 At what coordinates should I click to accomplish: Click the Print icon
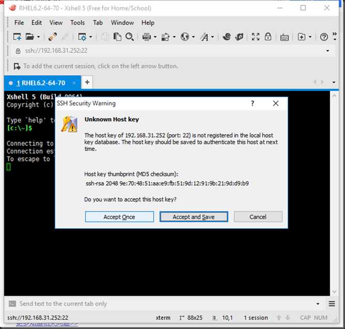click(147, 37)
